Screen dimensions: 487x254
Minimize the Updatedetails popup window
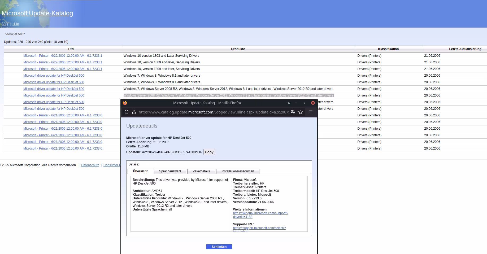coord(296,103)
